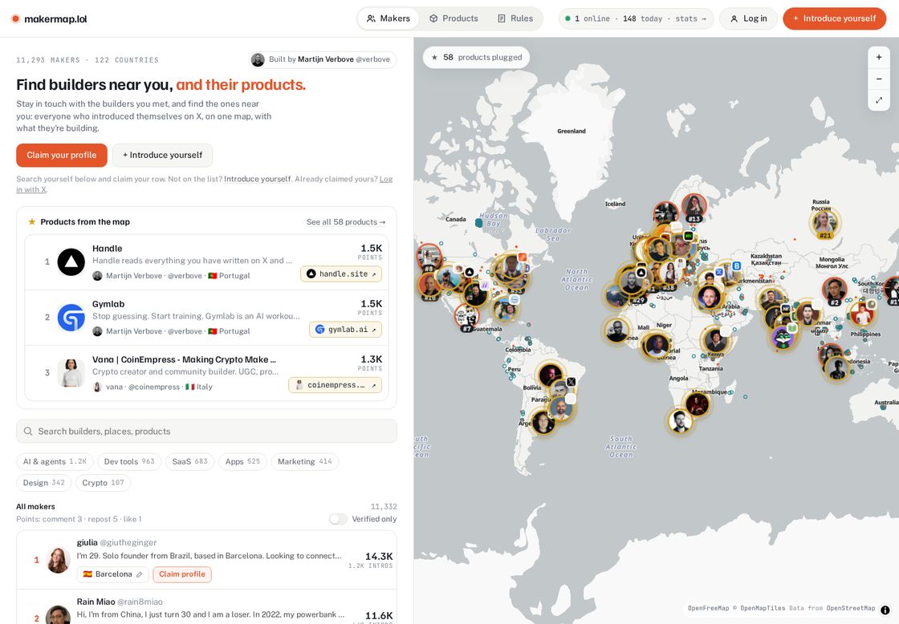This screenshot has height=624, width=899.
Task: Click the orange Introduce yourself header button
Action: coord(834,18)
